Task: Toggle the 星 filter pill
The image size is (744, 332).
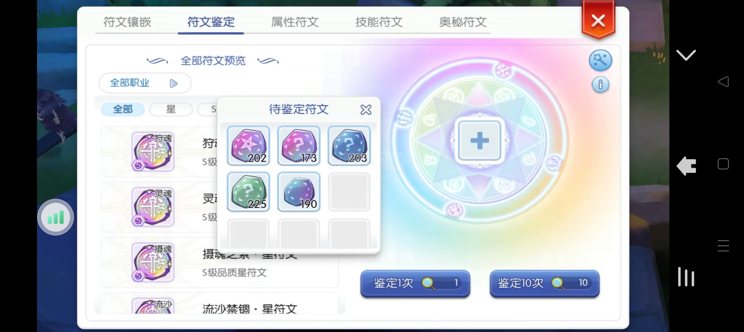Action: click(171, 110)
